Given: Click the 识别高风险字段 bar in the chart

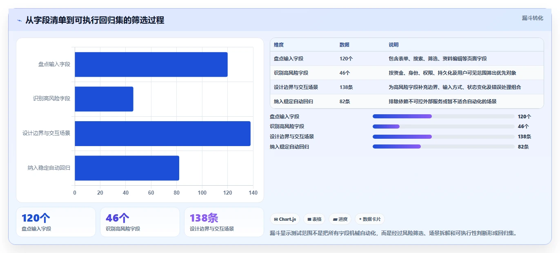Looking at the screenshot, I should pos(104,99).
